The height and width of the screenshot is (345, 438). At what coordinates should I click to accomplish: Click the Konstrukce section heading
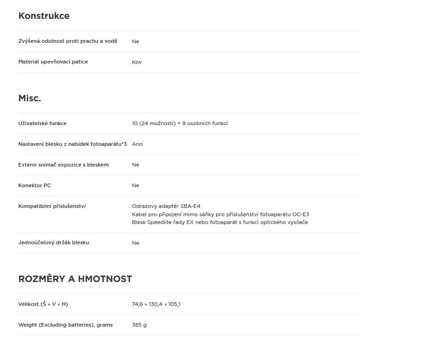pos(44,16)
